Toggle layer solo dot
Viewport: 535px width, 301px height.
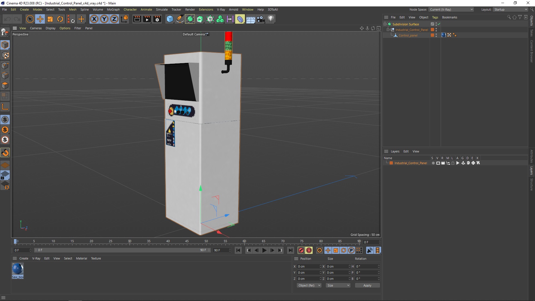click(433, 163)
